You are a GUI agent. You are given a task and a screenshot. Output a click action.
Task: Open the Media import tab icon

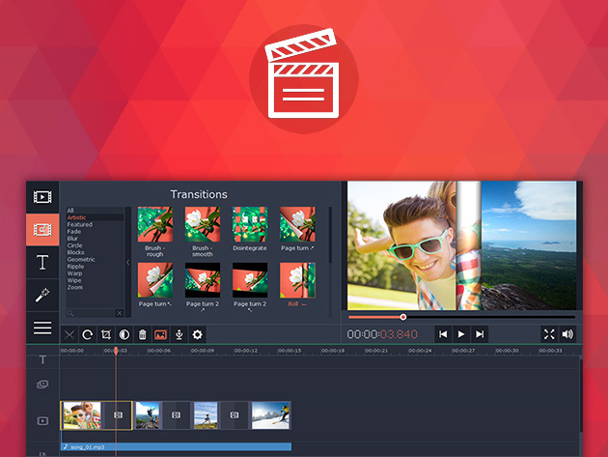(42, 197)
